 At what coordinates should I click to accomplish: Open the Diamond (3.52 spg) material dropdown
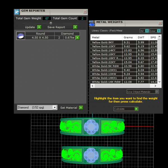pos(55,108)
